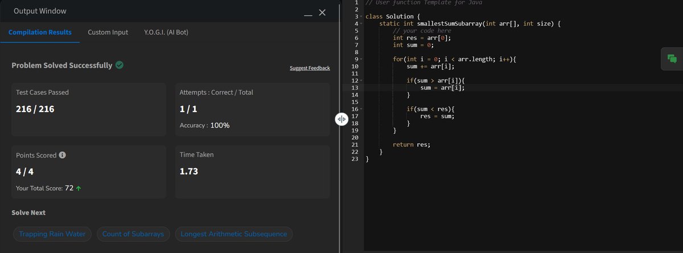Open the green chat bubbles icon

coord(672,59)
